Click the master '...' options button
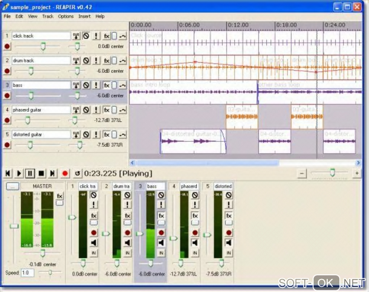The height and width of the screenshot is (292, 369). pos(13,186)
